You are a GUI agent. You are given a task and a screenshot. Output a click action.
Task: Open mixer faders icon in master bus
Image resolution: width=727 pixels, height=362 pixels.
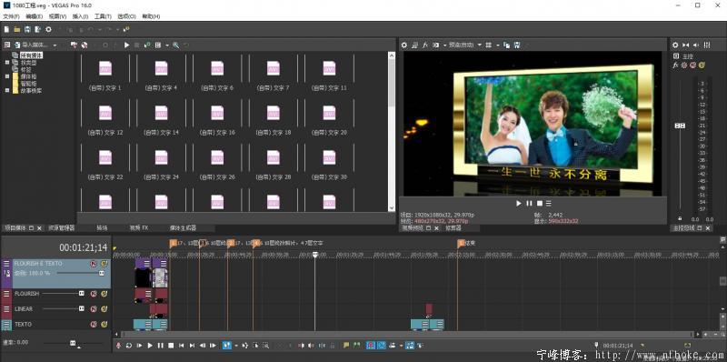[x=707, y=45]
